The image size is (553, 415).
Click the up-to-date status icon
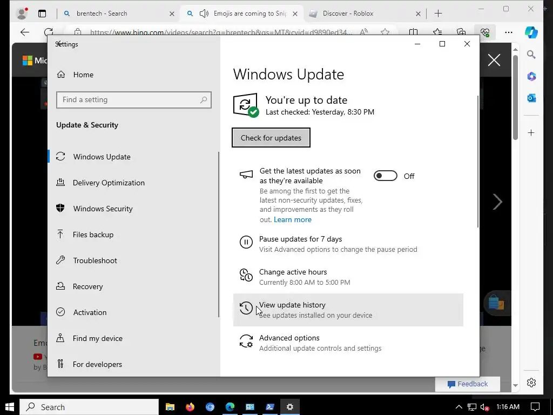click(246, 105)
